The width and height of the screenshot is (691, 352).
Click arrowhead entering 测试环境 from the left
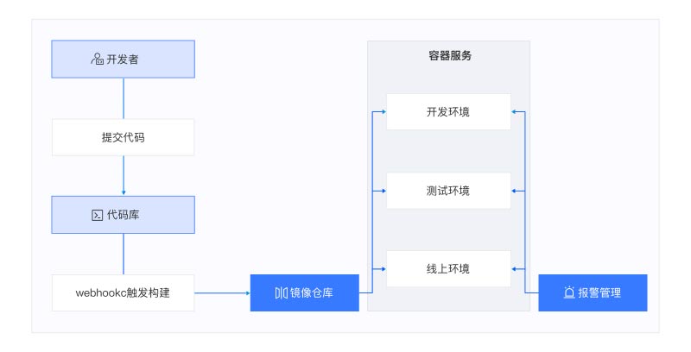point(383,190)
